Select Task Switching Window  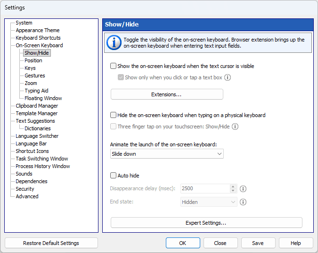[42, 159]
